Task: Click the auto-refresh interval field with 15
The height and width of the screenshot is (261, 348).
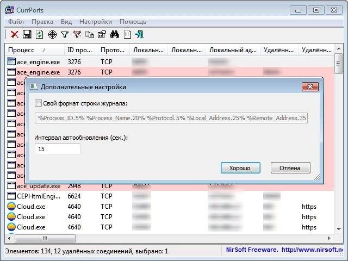Action: tap(58, 149)
